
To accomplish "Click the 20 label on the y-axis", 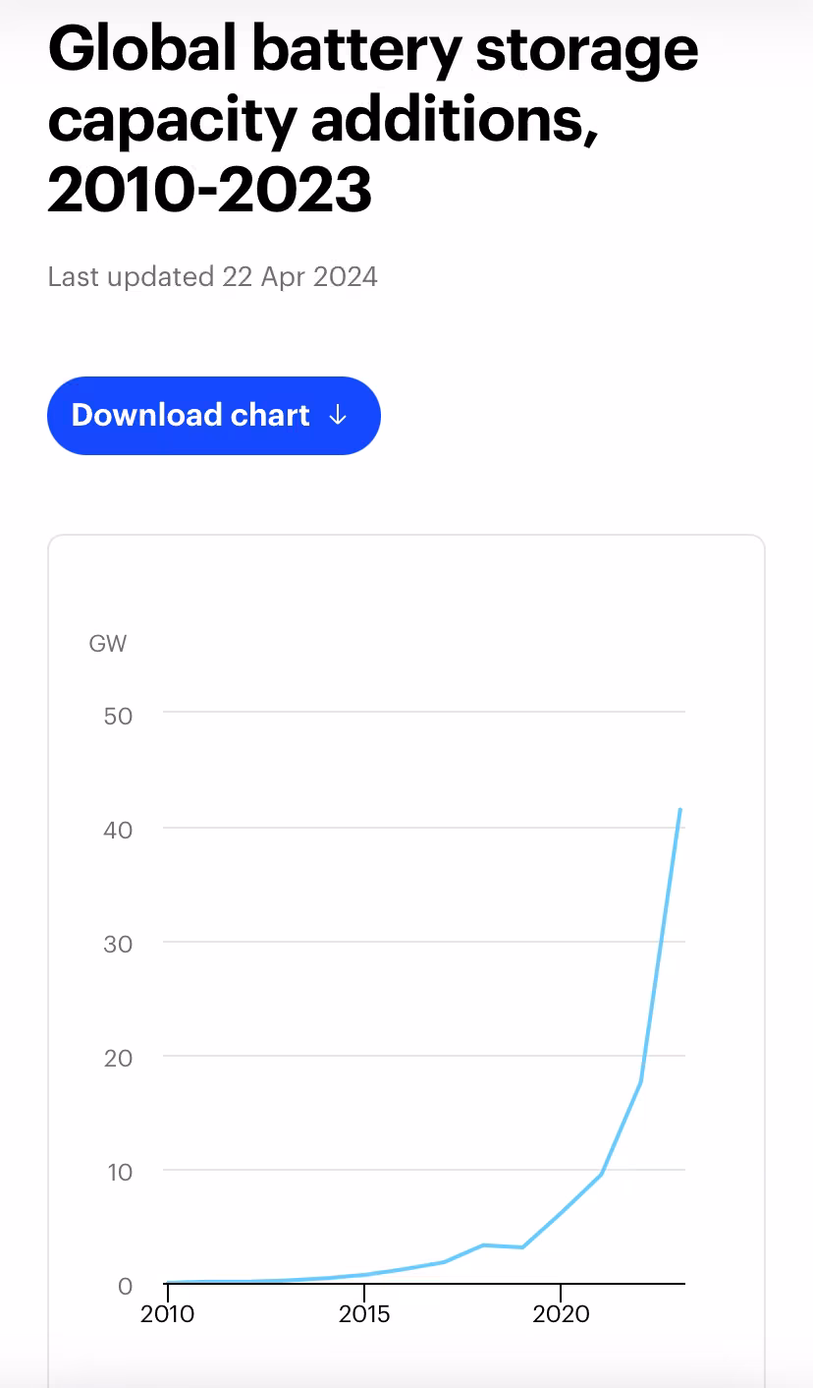I will (118, 1059).
